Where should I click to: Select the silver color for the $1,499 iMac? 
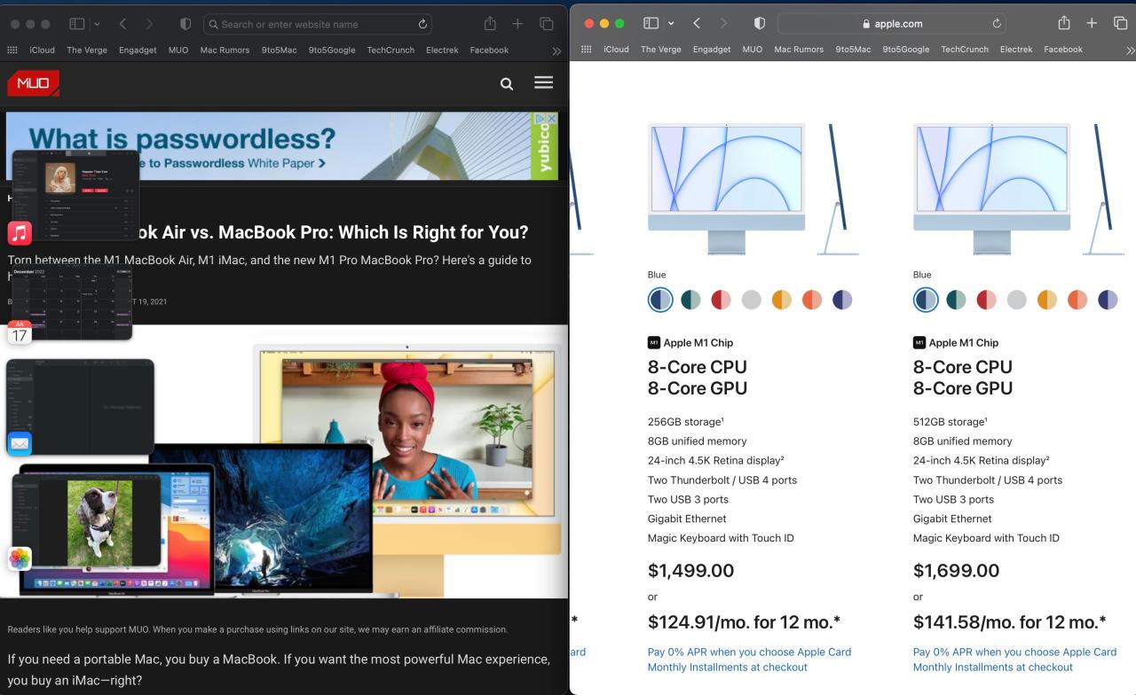752,300
